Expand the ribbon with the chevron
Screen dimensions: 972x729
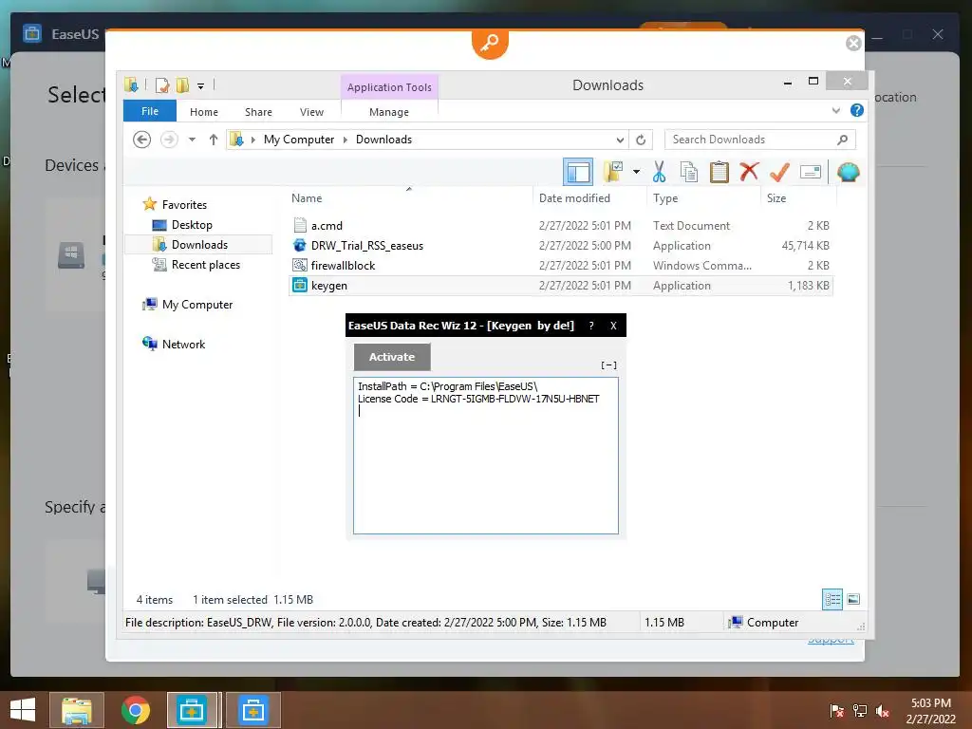click(x=835, y=111)
